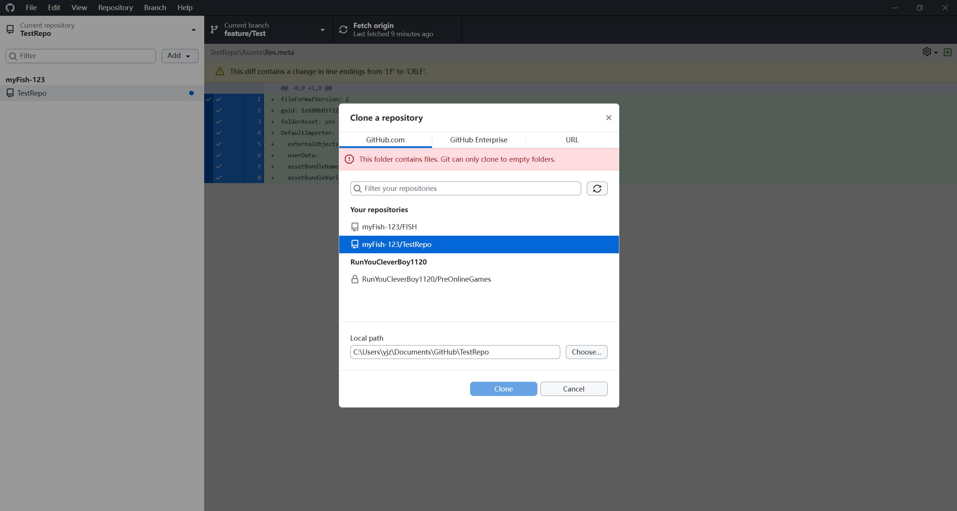The image size is (957, 511).
Task: Switch to the GitHub Enterprise tab
Action: click(x=479, y=140)
